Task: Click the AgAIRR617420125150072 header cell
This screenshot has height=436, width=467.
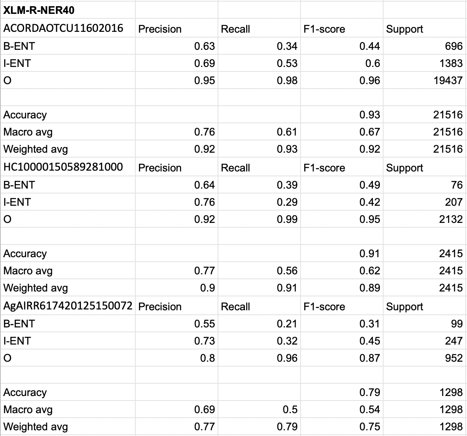Action: [68, 306]
